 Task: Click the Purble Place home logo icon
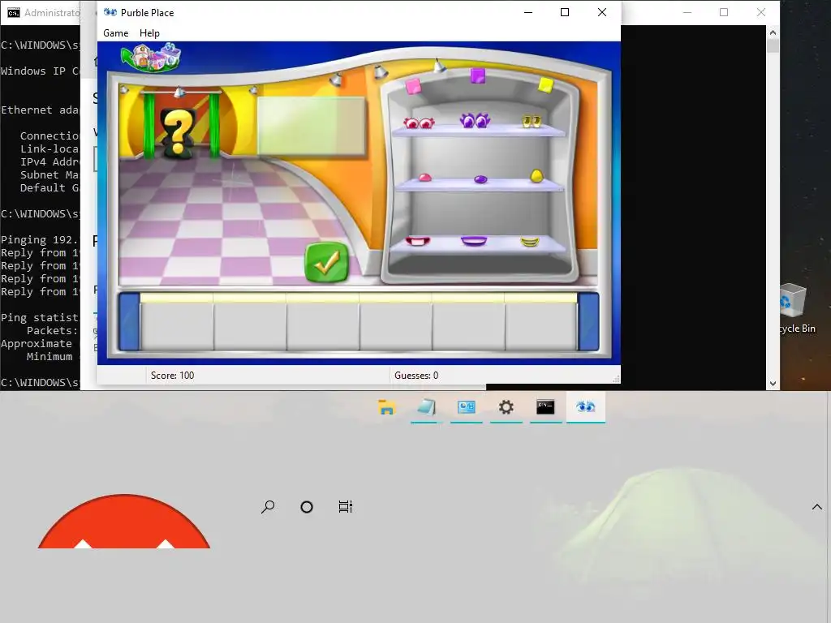click(151, 57)
